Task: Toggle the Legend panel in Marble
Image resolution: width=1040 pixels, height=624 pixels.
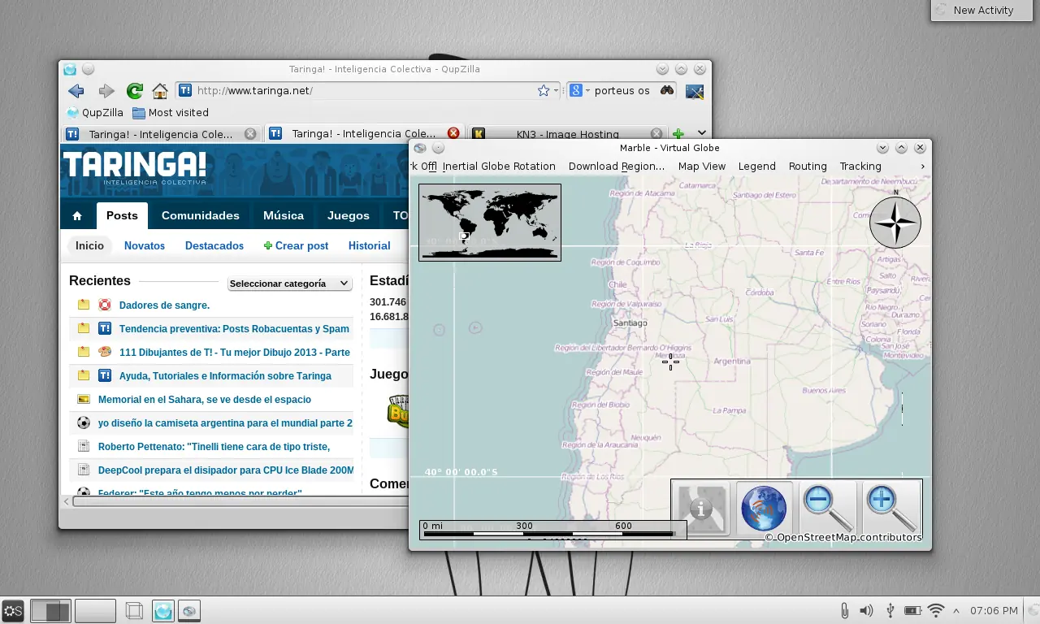Action: coord(757,167)
